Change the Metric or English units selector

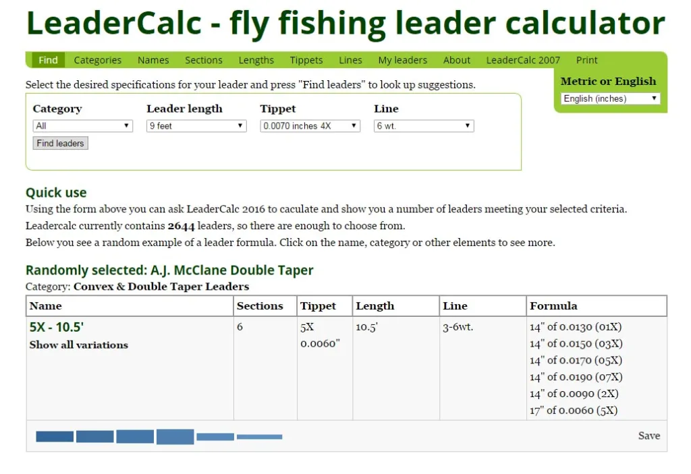click(610, 98)
